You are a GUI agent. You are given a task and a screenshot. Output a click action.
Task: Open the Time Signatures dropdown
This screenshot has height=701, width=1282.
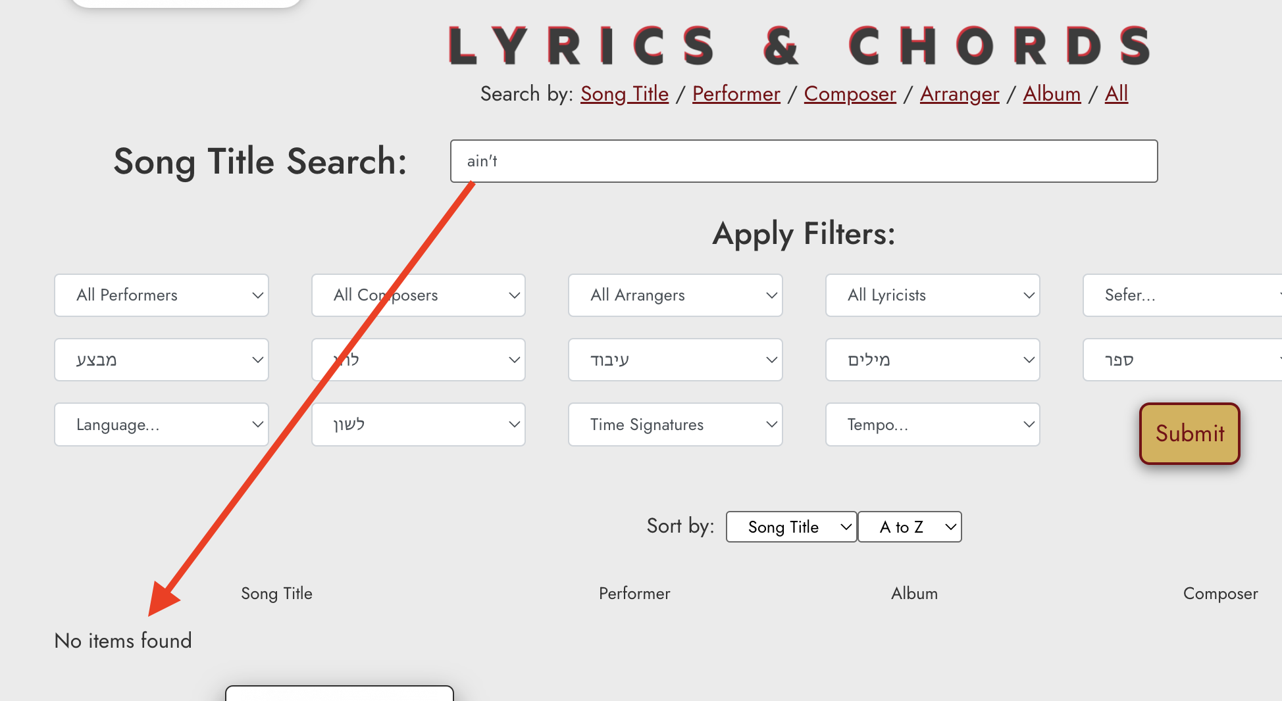click(x=675, y=425)
